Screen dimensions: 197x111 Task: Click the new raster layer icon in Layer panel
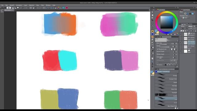[x=181, y=31]
